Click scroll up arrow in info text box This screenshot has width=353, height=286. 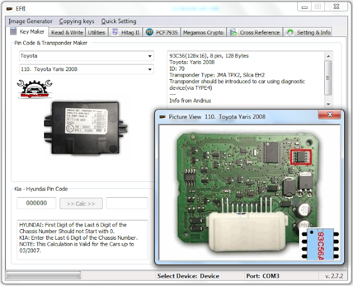pyautogui.click(x=328, y=56)
